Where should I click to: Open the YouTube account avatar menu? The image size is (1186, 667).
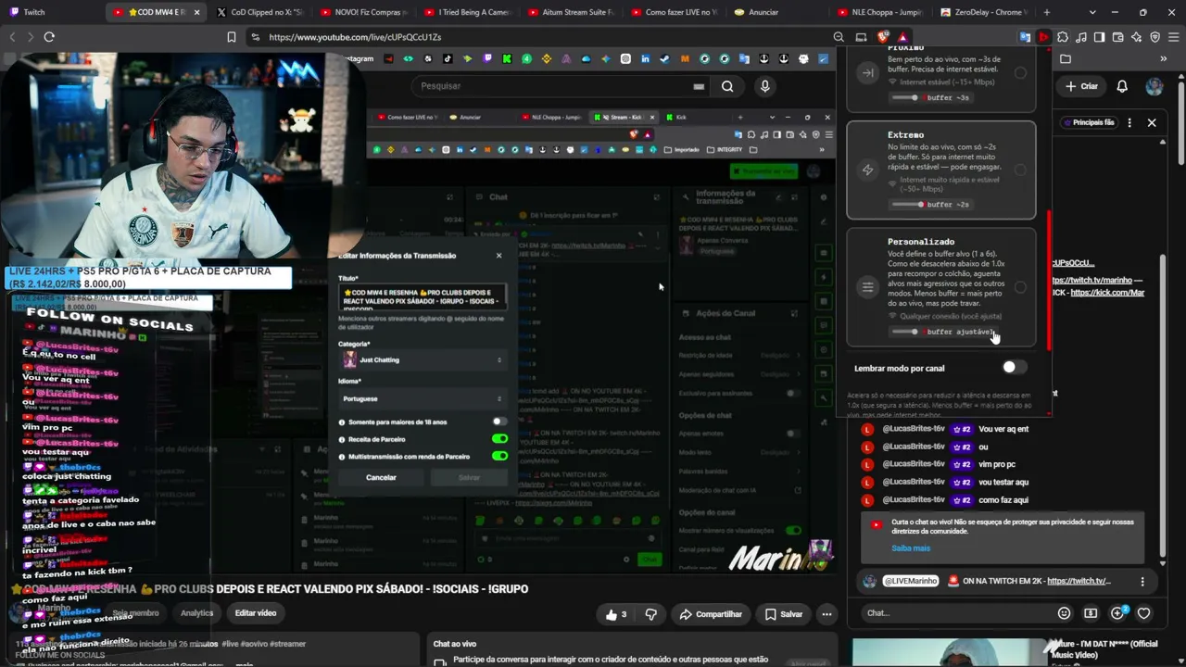[1154, 86]
